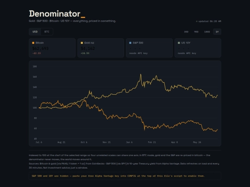This screenshot has width=250, height=187.
Task: Select the 30D range
Action: (x=186, y=32)
